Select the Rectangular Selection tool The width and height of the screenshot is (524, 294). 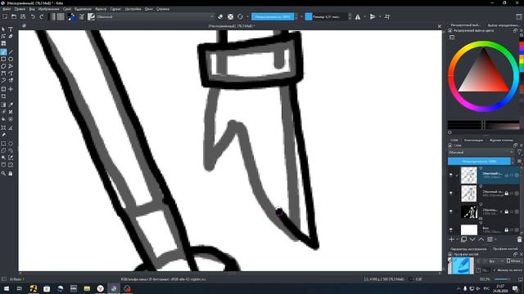(3, 144)
